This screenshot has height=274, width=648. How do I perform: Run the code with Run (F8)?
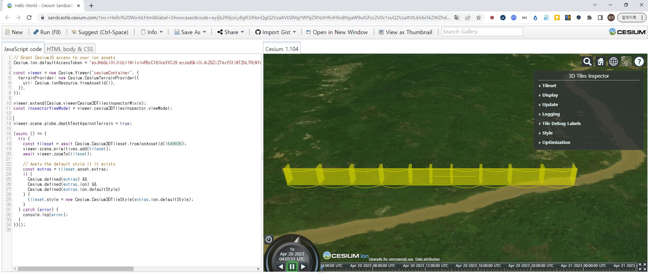tap(47, 32)
